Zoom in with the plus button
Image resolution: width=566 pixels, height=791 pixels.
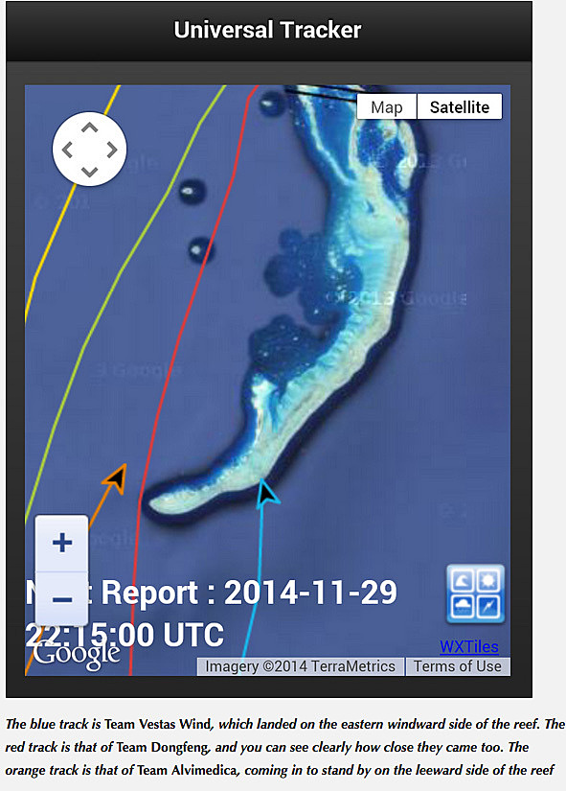click(x=62, y=543)
